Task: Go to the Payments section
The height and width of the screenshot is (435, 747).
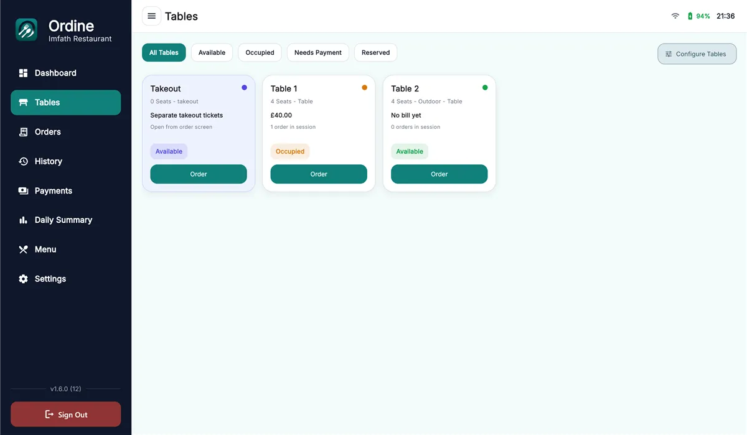Action: 65,191
